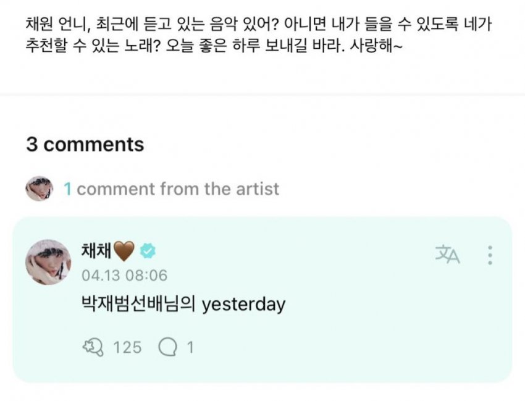The width and height of the screenshot is (525, 401).
Task: Click the verified badge beside 채채
Action: click(148, 250)
